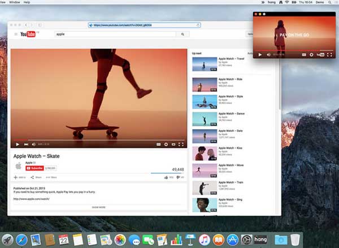Open Photos app from the dock
339x248 pixels.
[x=120, y=240]
